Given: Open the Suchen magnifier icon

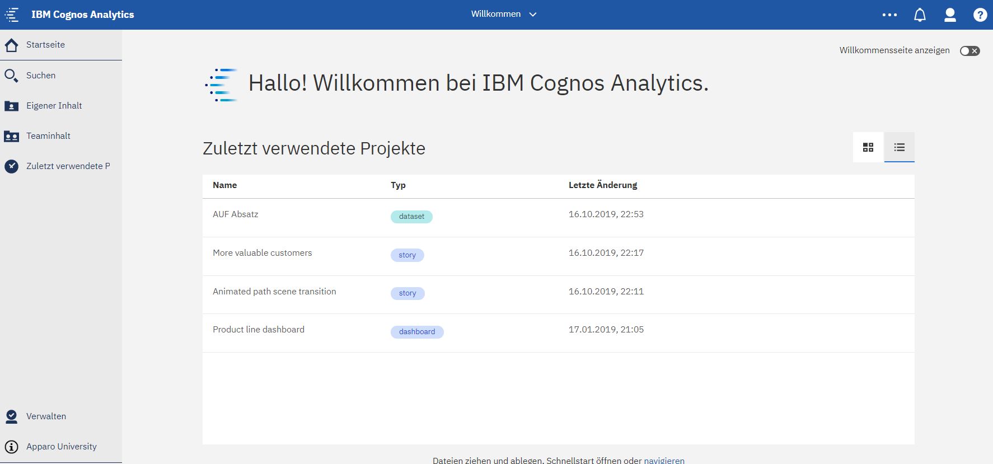Looking at the screenshot, I should [x=11, y=76].
